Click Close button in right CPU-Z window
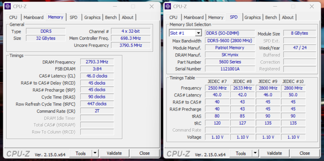 pyautogui.click(x=305, y=153)
